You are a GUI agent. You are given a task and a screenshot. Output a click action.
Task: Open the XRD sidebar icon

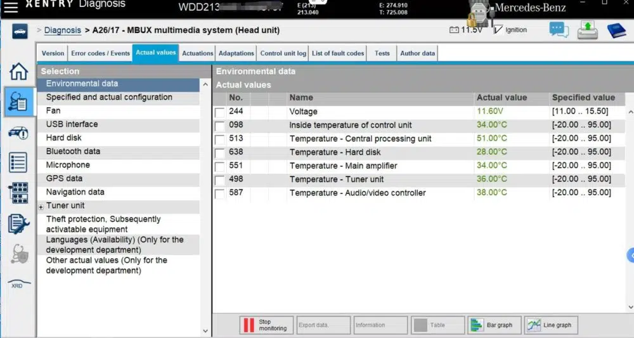pos(18,283)
